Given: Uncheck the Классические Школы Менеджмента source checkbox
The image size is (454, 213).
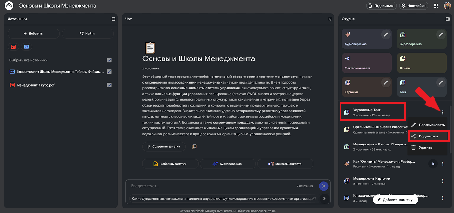Looking at the screenshot, I should coord(109,72).
